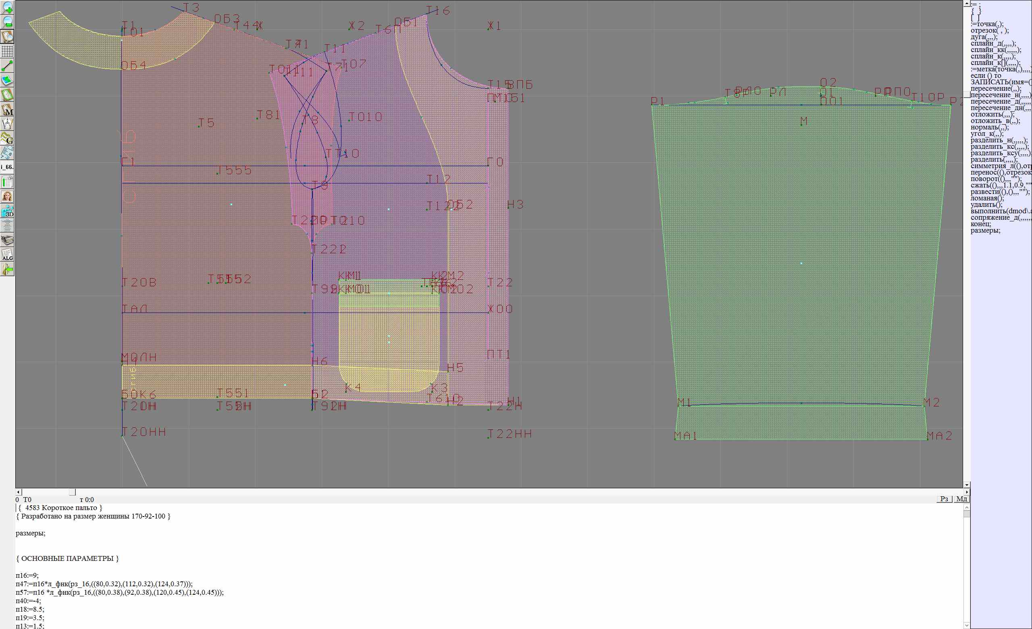Click the canvas horizontal scrollbar right arrow
The image size is (1032, 629).
[967, 492]
